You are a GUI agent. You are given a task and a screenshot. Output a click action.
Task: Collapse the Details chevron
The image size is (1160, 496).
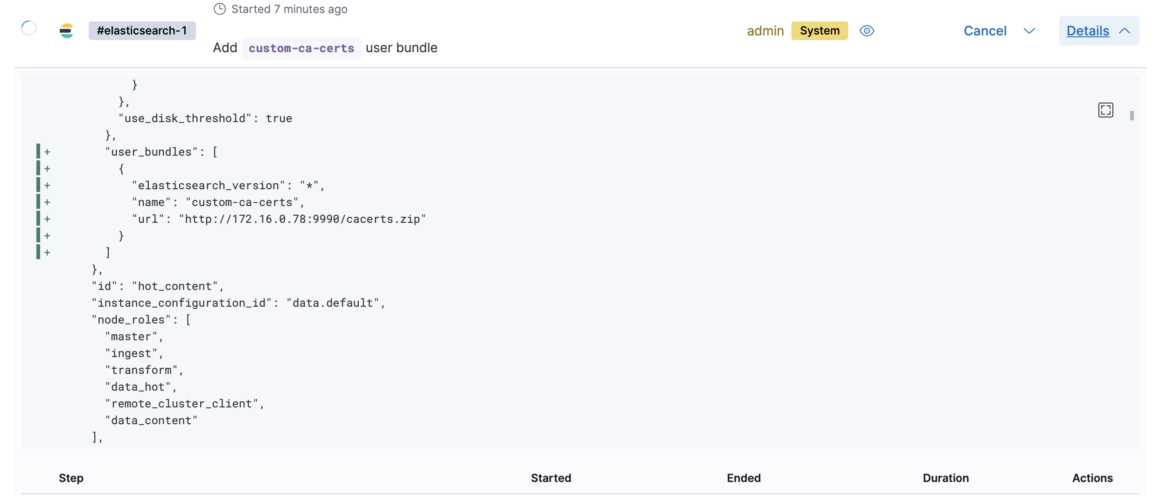[1125, 31]
